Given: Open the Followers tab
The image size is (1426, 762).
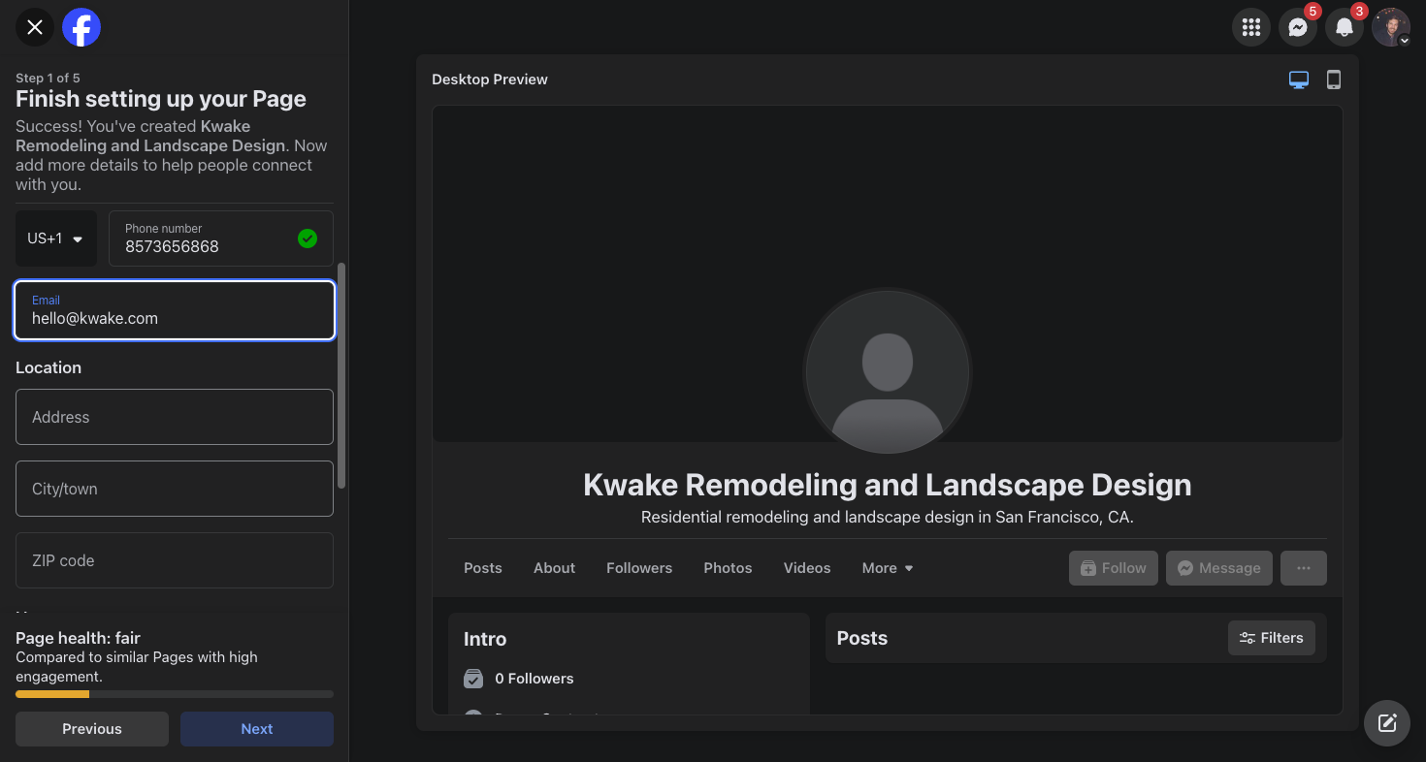Looking at the screenshot, I should (639, 568).
